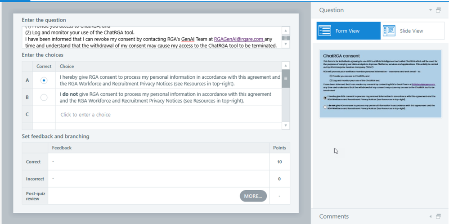Click the Comments panel title
449x224 pixels.
click(x=334, y=216)
